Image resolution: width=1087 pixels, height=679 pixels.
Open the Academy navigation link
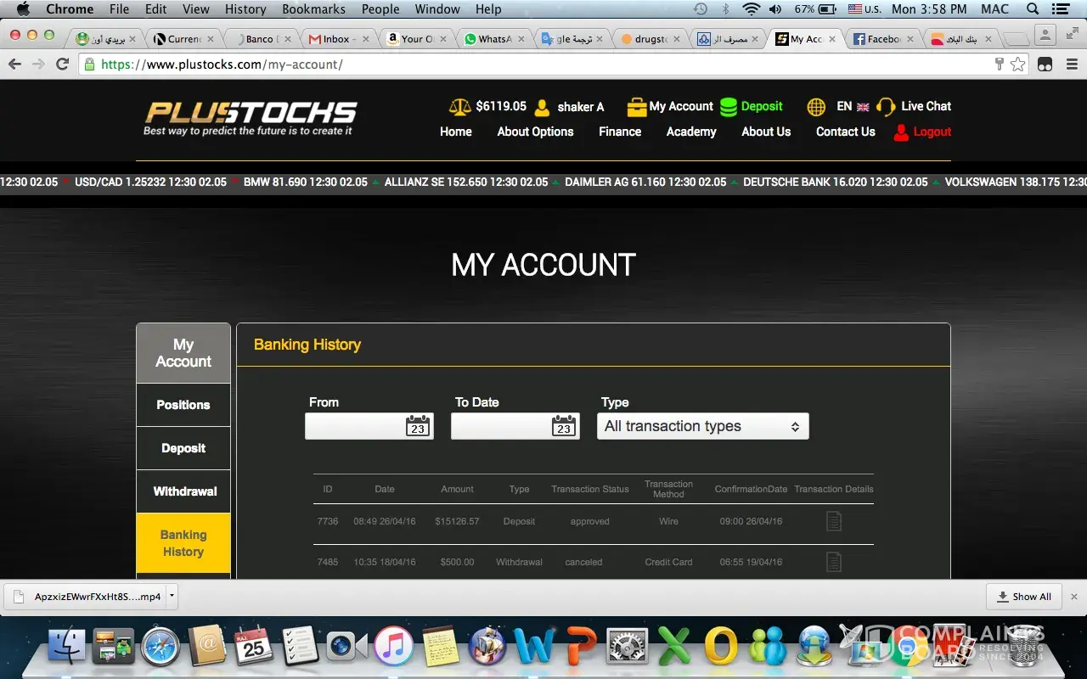coord(691,132)
